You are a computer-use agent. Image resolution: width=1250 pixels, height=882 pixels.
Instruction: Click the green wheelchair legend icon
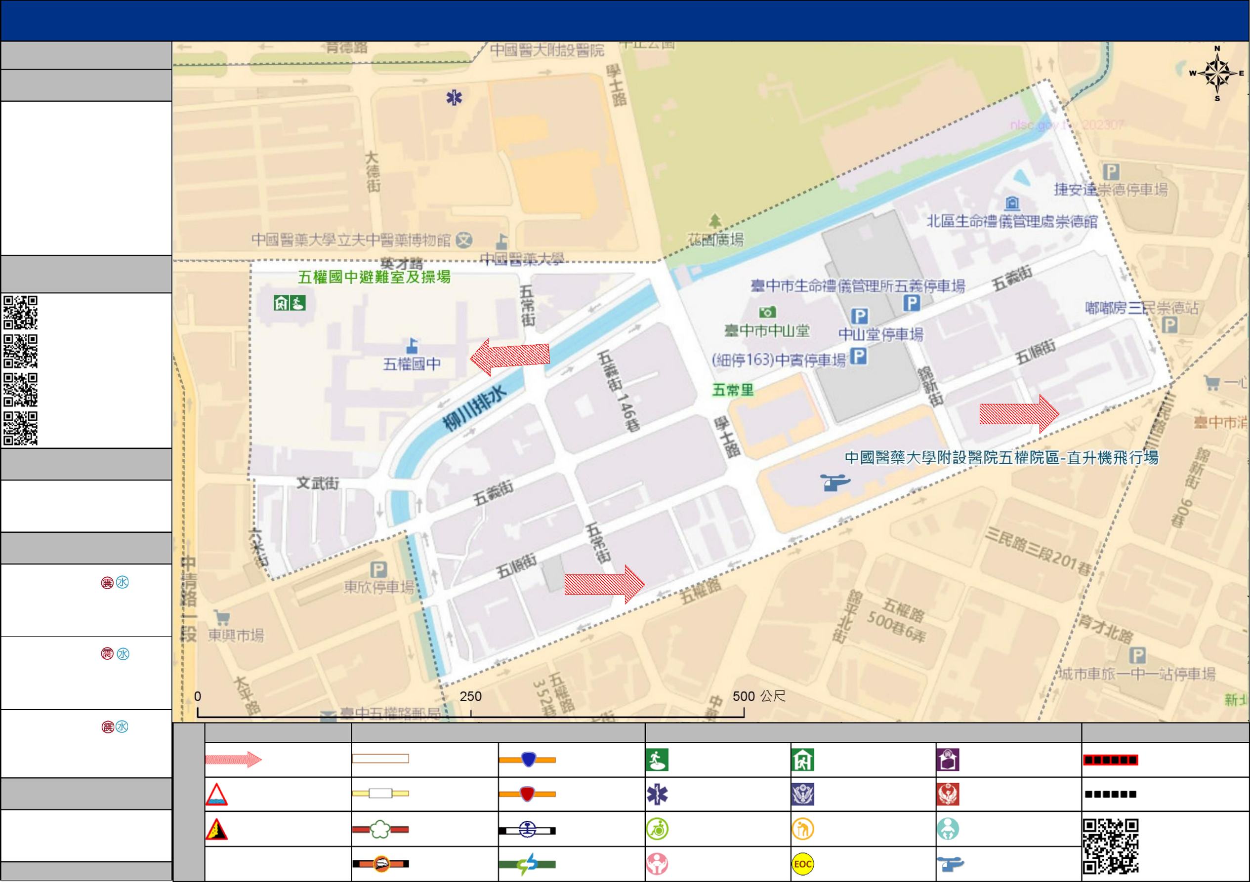pos(657,829)
